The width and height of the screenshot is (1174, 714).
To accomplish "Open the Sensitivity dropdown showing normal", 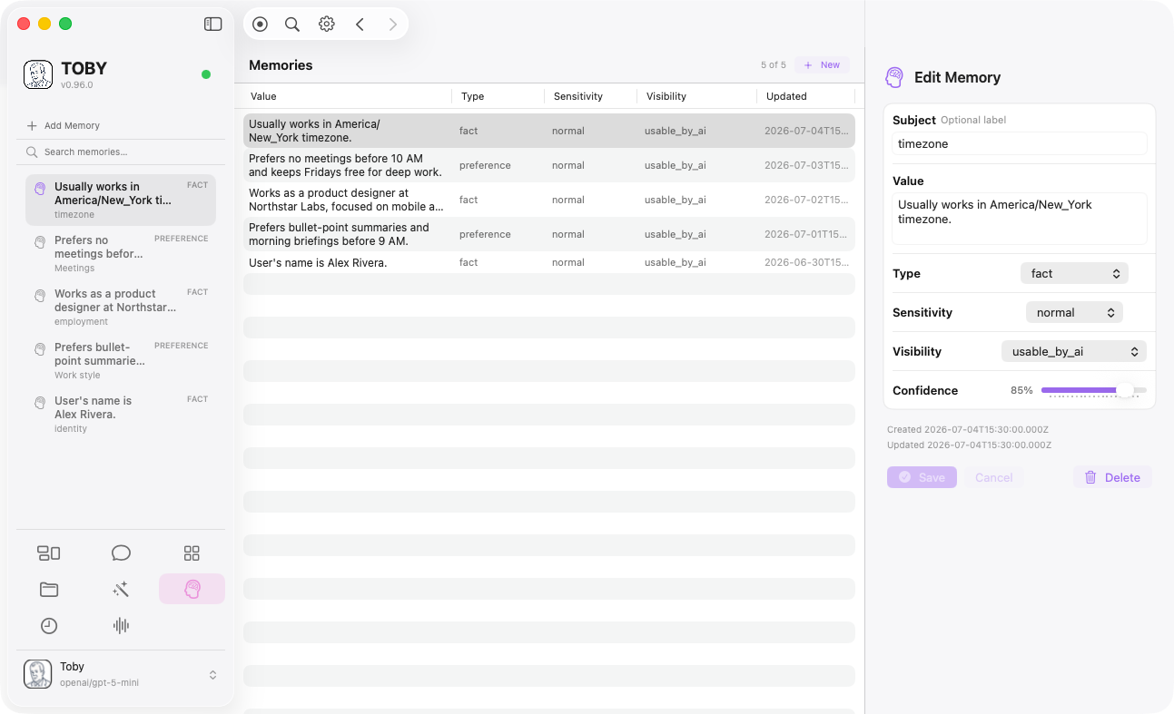I will point(1075,312).
